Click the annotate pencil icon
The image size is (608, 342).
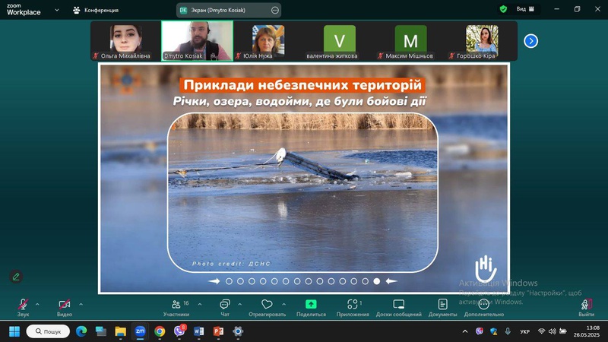[x=16, y=277]
